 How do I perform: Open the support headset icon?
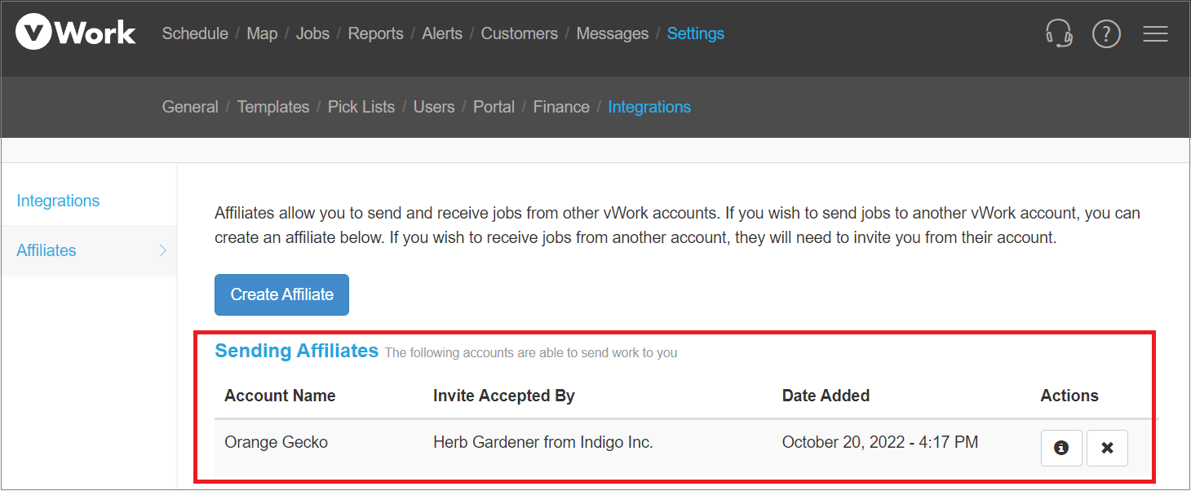1059,33
